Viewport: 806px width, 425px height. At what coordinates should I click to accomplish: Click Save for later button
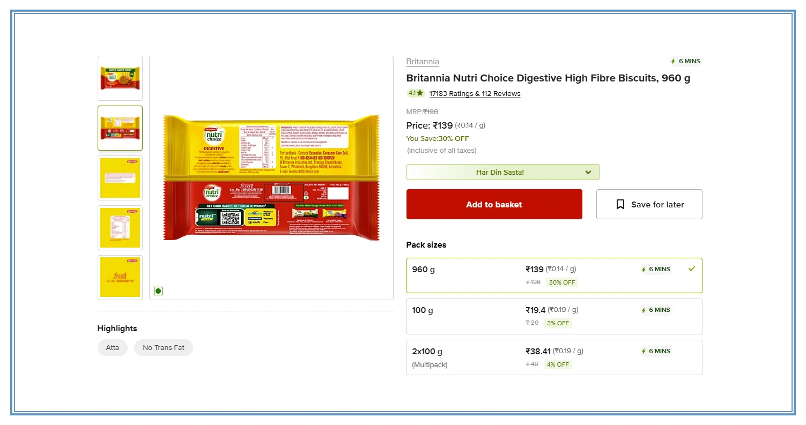(649, 204)
